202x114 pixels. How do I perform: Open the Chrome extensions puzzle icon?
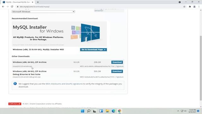(190, 7)
